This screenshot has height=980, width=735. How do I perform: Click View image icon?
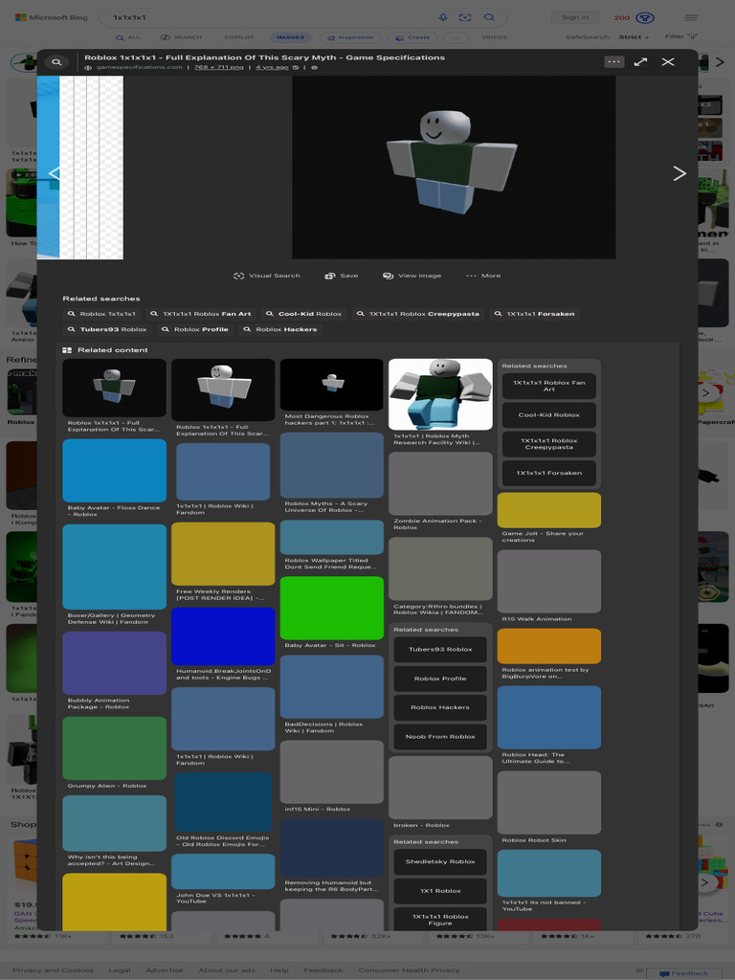click(x=389, y=276)
